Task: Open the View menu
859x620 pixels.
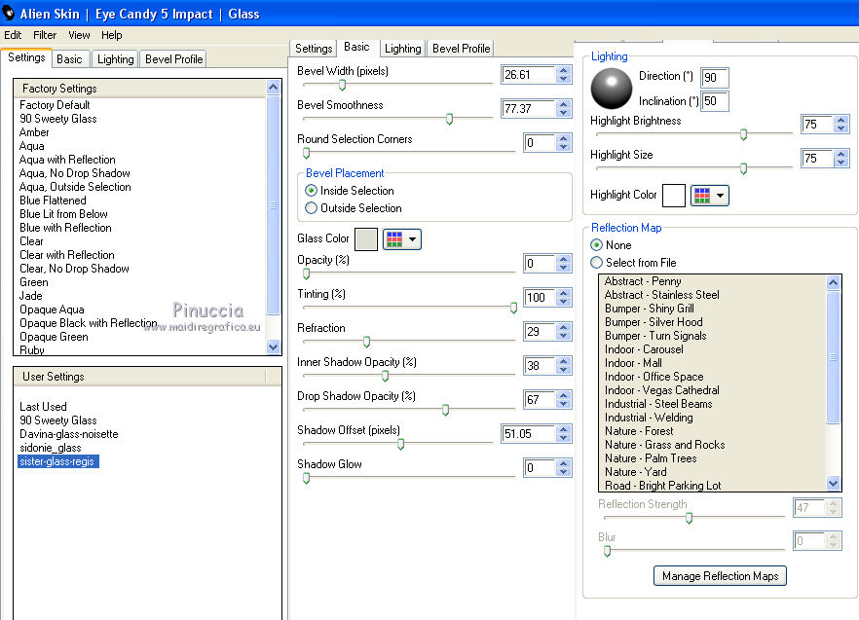Action: (79, 35)
